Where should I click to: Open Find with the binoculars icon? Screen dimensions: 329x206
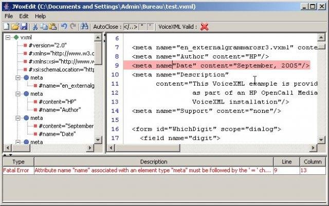coord(84,27)
